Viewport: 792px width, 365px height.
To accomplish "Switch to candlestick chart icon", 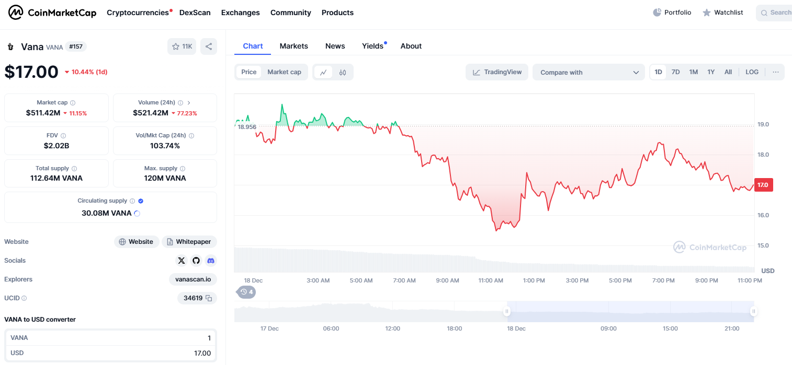I will pyautogui.click(x=343, y=72).
